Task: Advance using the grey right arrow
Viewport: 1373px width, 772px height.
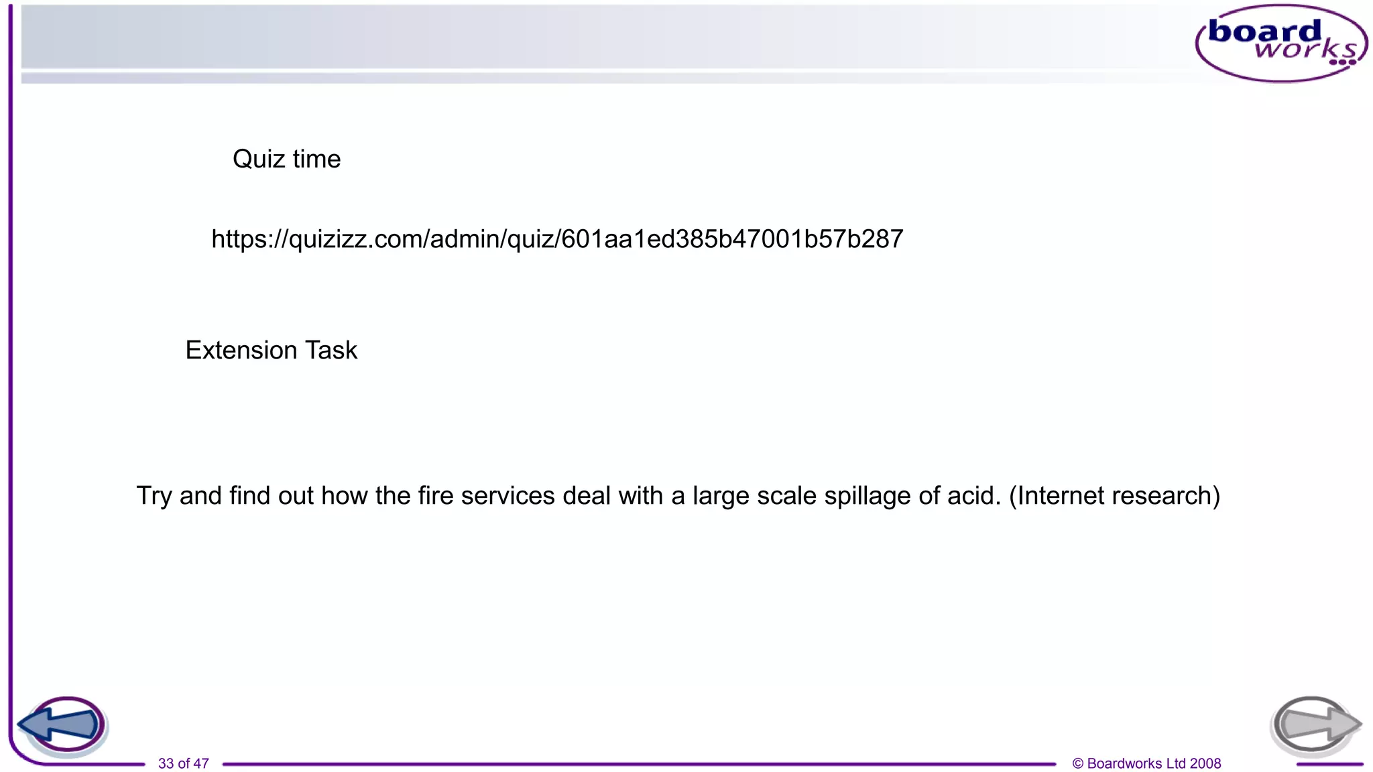Action: tap(1315, 725)
